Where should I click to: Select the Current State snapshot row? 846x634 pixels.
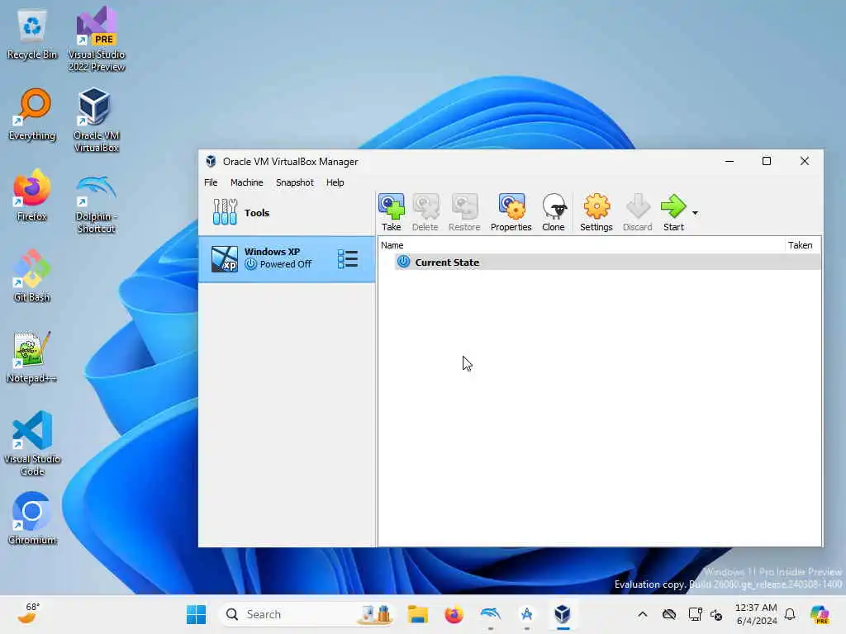pyautogui.click(x=607, y=262)
